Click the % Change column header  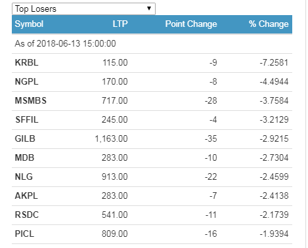click(x=269, y=24)
